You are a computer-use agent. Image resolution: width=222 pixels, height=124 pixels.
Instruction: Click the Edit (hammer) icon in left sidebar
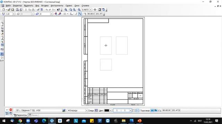click(2, 34)
